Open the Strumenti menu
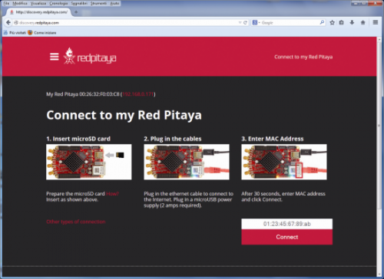Image resolution: width=384 pixels, height=279 pixels. pyautogui.click(x=98, y=3)
